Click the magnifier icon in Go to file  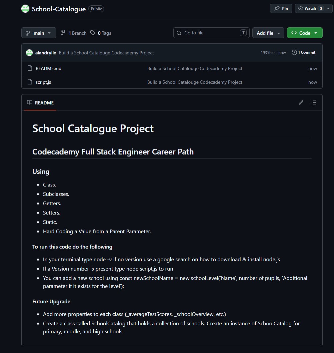[x=179, y=33]
